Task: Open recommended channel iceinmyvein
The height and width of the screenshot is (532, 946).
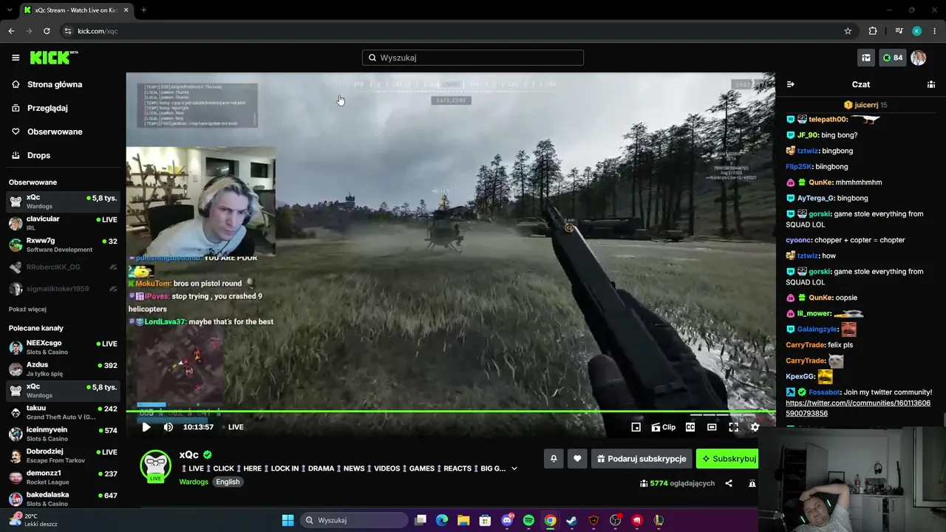Action: pos(63,434)
